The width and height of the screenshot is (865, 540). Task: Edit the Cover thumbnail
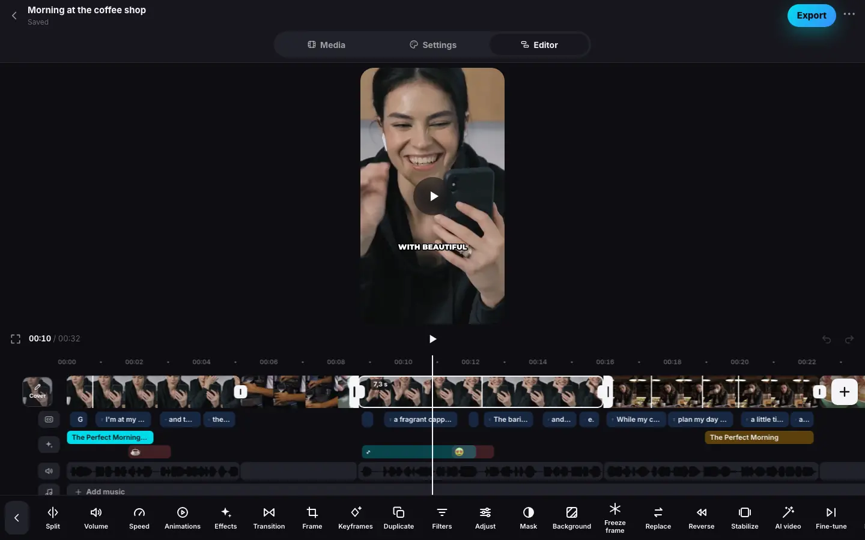pos(37,392)
